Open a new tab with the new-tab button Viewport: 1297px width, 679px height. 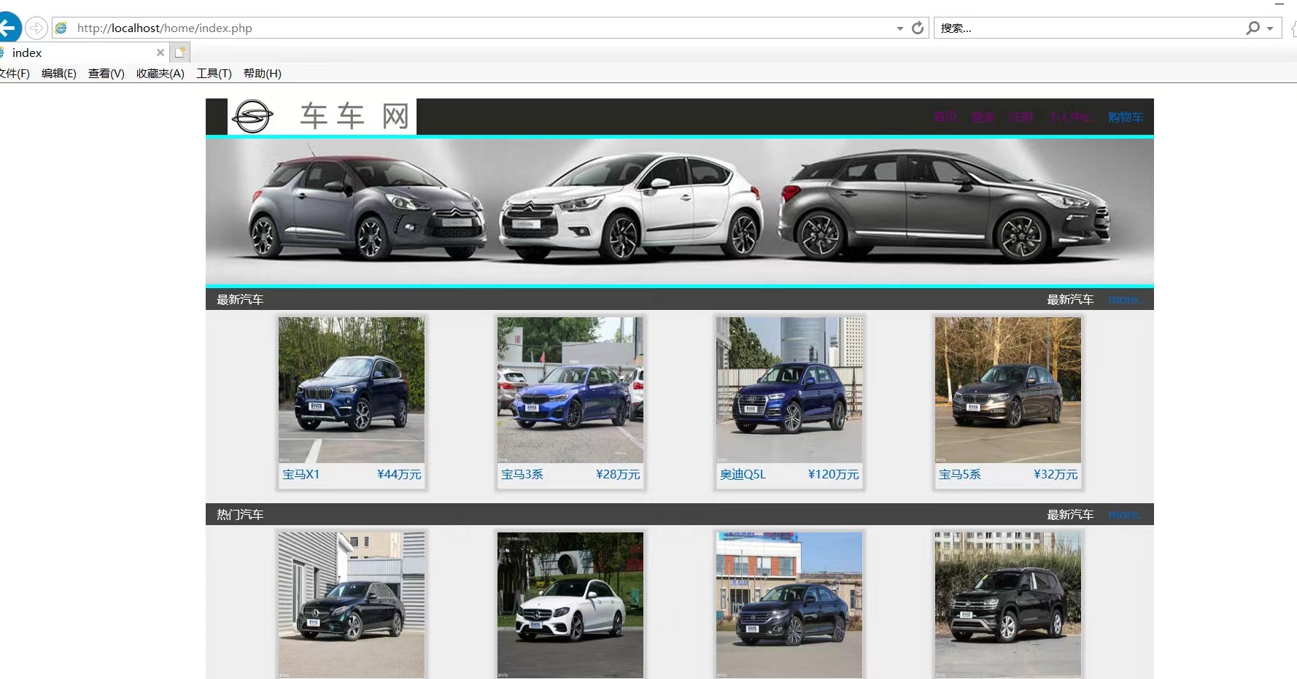[x=180, y=53]
